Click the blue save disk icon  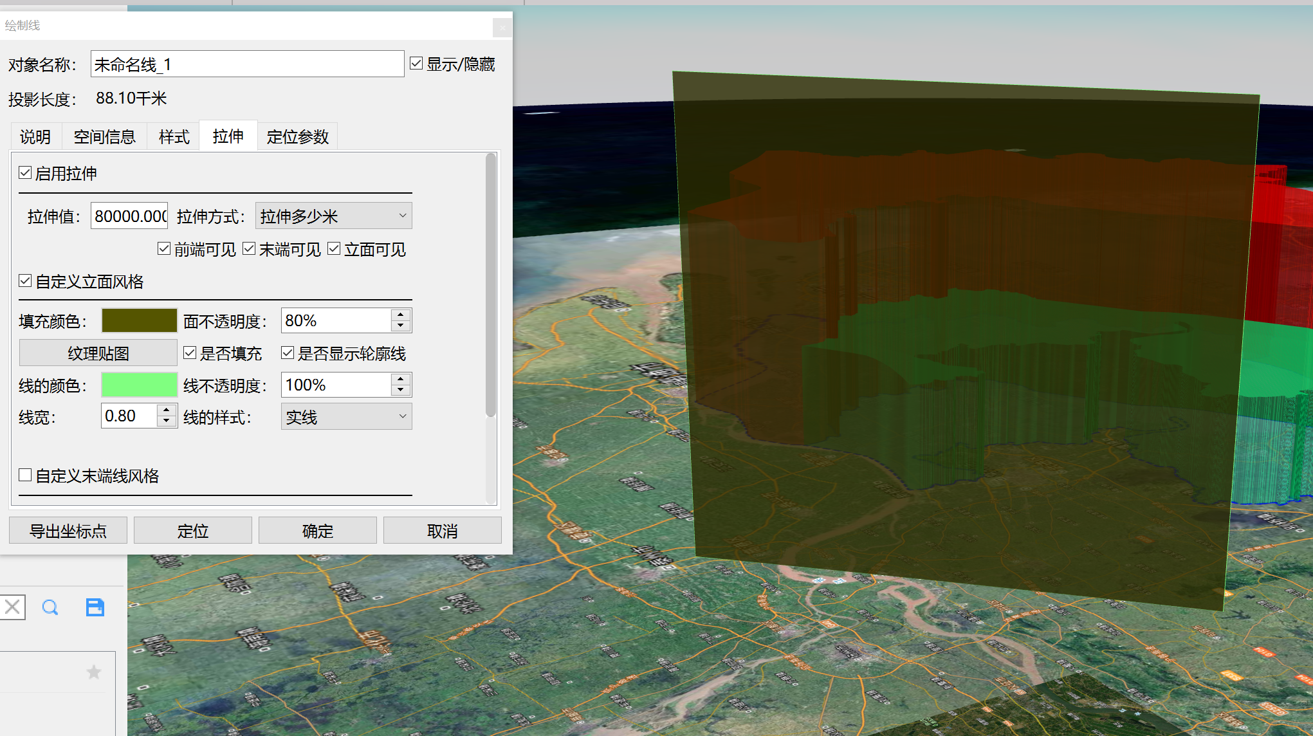pos(95,607)
